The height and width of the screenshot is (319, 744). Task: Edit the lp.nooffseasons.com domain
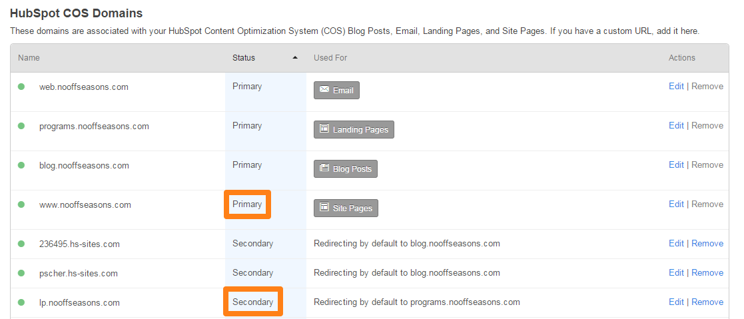point(676,302)
